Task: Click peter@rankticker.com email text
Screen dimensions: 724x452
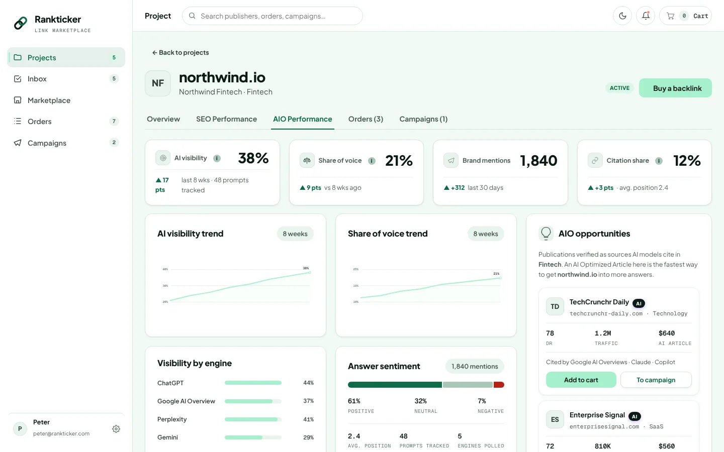Action: [61, 434]
